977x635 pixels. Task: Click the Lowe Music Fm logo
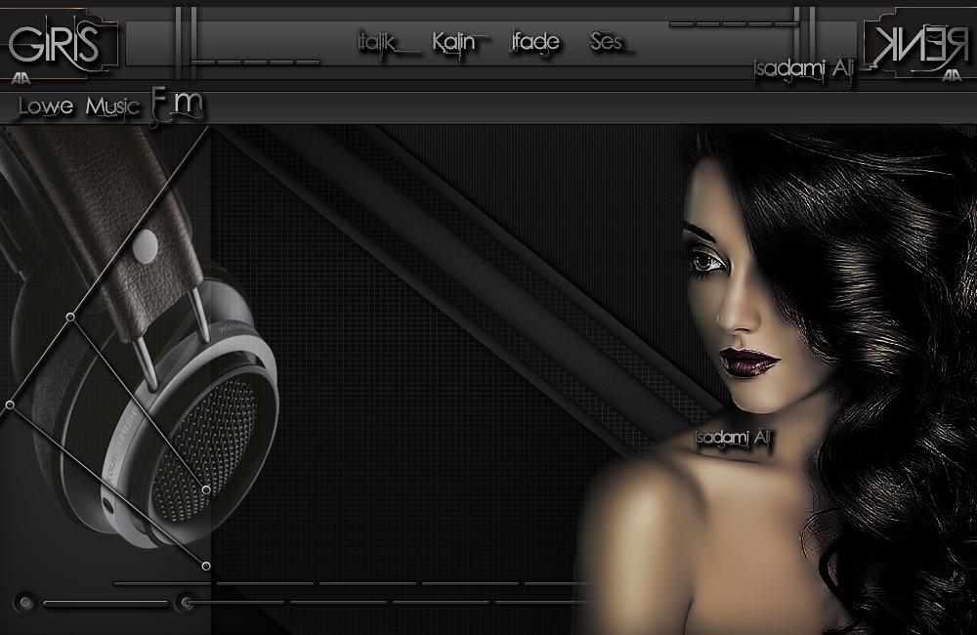point(109,106)
